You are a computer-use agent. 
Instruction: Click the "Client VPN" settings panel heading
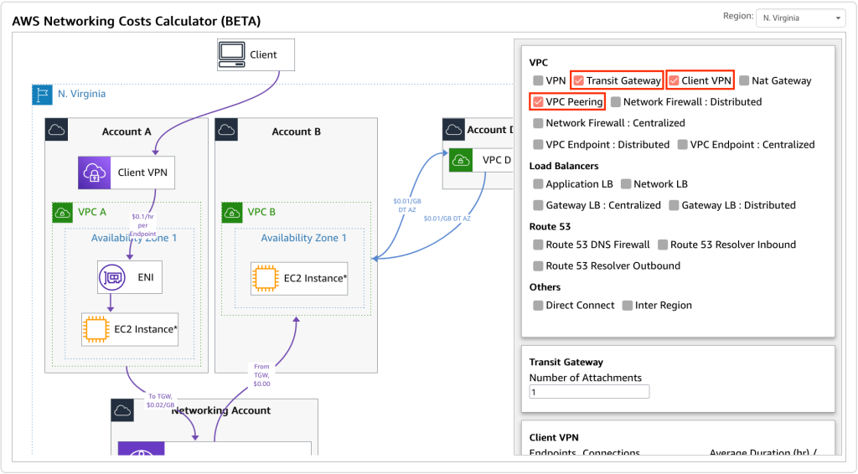click(x=554, y=437)
